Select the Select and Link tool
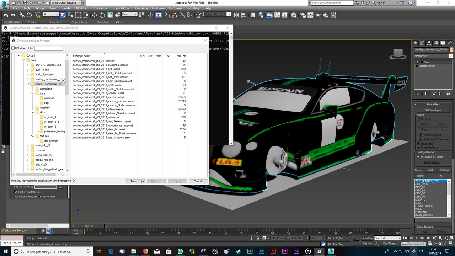Screen dimensions: 455x256 coord(22,15)
